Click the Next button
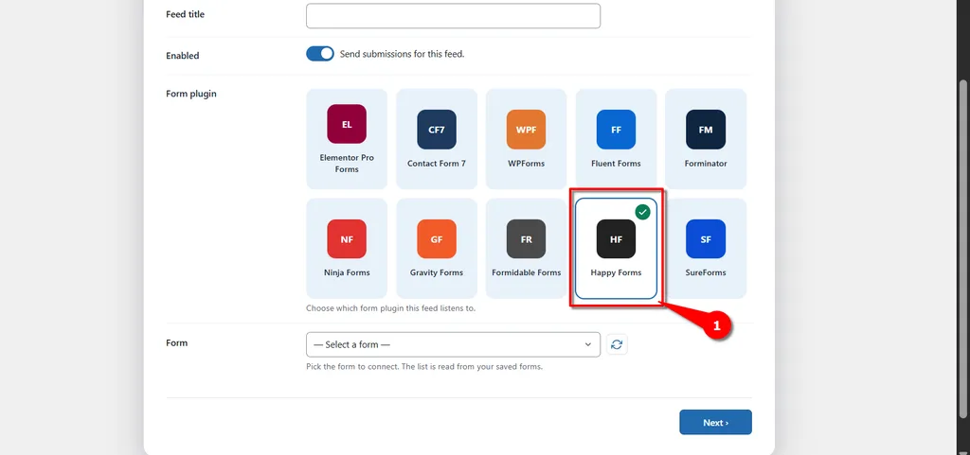 (x=715, y=422)
